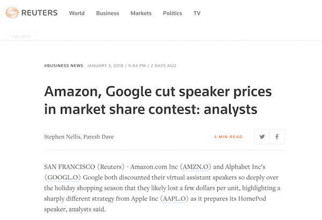Open the faint CyberRisk tab

(x=21, y=37)
